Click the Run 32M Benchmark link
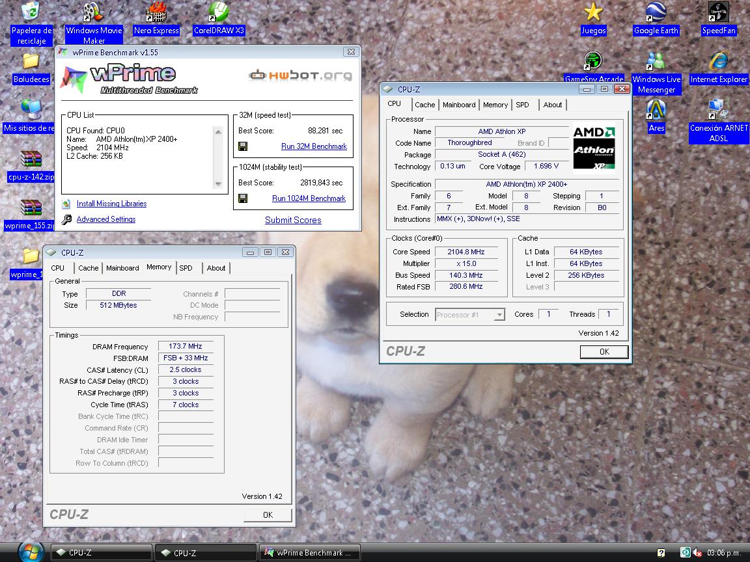 tap(314, 146)
